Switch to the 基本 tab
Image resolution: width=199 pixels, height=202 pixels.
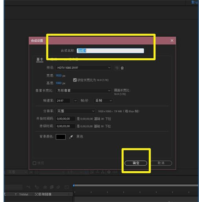[40, 59]
